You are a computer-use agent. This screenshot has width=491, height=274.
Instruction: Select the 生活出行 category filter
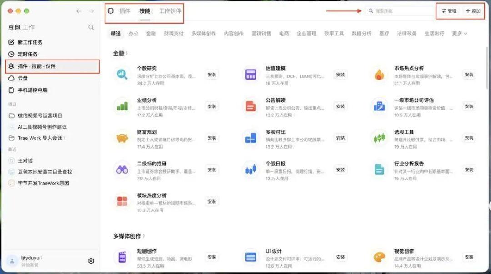434,34
